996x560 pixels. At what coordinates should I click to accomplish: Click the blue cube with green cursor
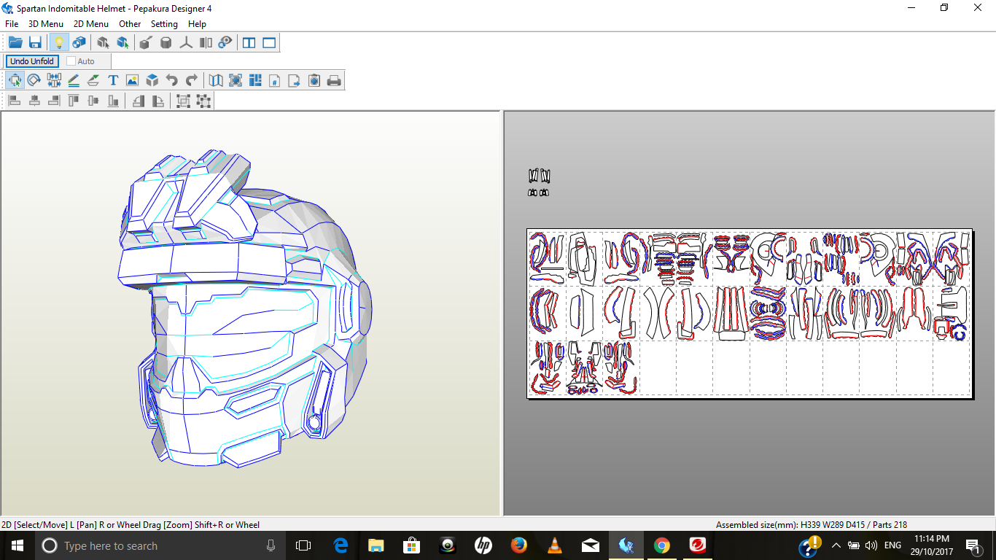[x=122, y=43]
